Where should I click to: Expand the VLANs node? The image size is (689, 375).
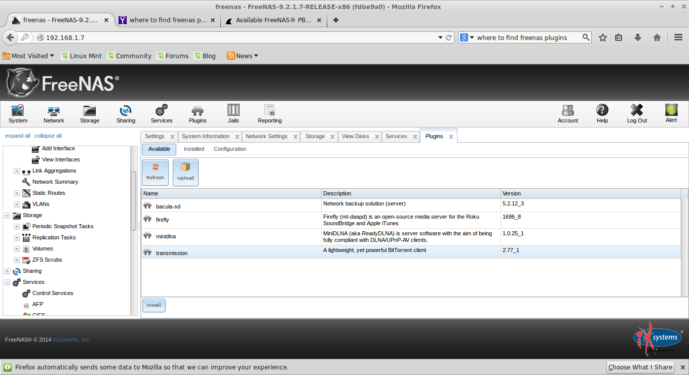click(x=17, y=204)
